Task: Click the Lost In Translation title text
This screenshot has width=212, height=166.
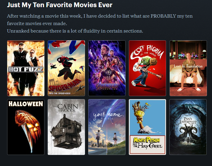Action: (188, 66)
